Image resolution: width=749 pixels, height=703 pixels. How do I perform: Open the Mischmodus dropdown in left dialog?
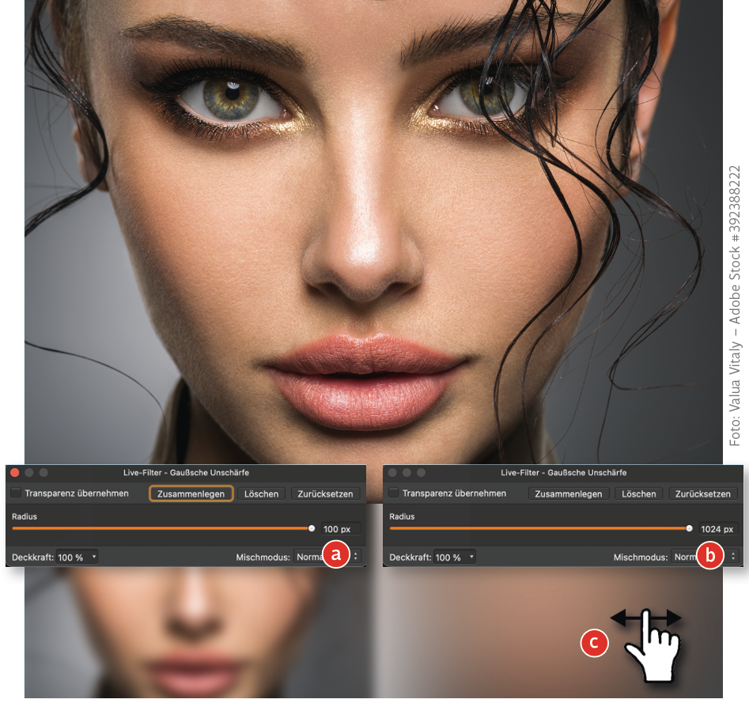pos(327,557)
